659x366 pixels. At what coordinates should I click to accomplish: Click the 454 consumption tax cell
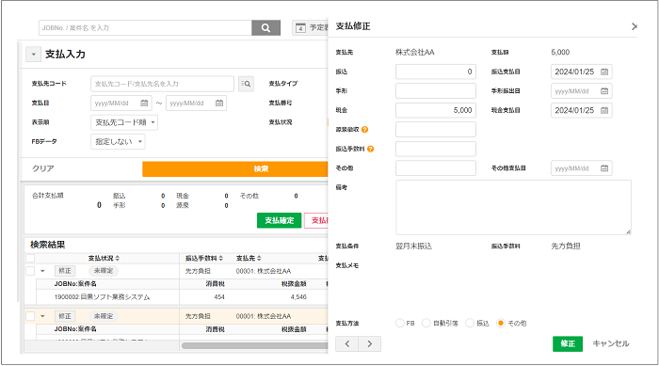(x=219, y=297)
